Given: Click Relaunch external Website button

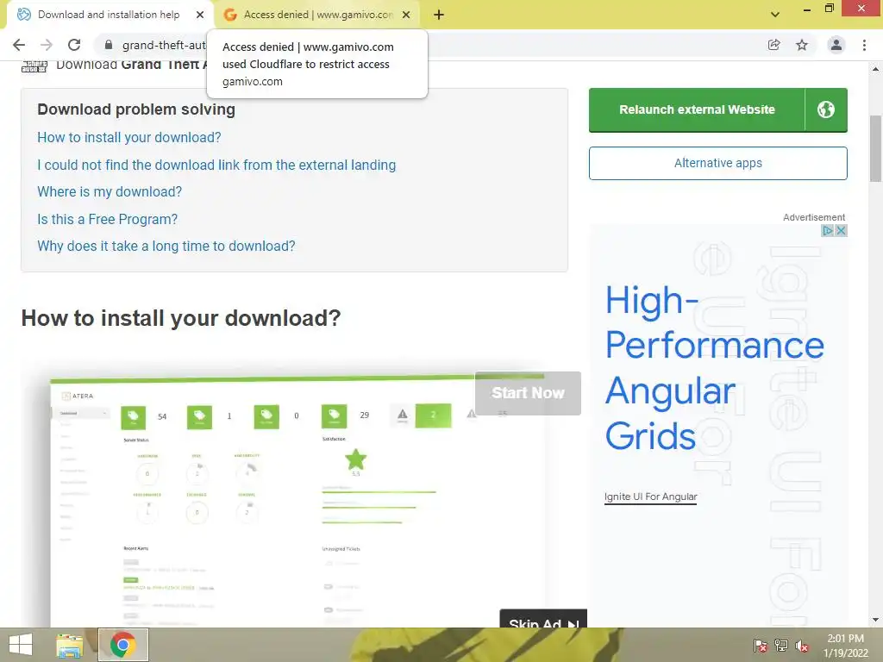Looking at the screenshot, I should coord(697,109).
